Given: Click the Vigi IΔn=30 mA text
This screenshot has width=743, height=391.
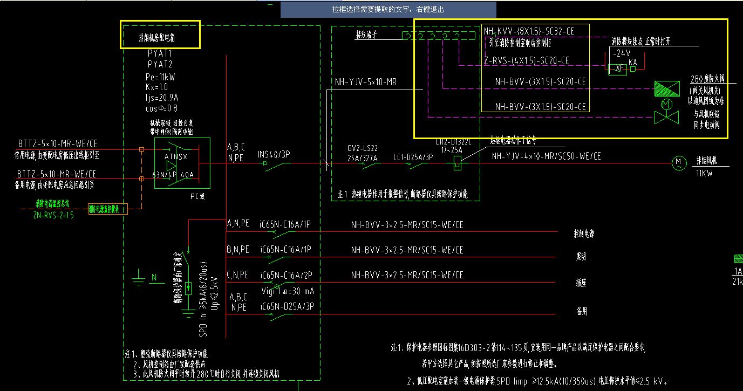Looking at the screenshot, I should [289, 291].
